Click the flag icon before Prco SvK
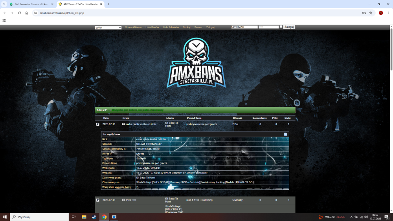The height and width of the screenshot is (221, 393). (x=123, y=200)
